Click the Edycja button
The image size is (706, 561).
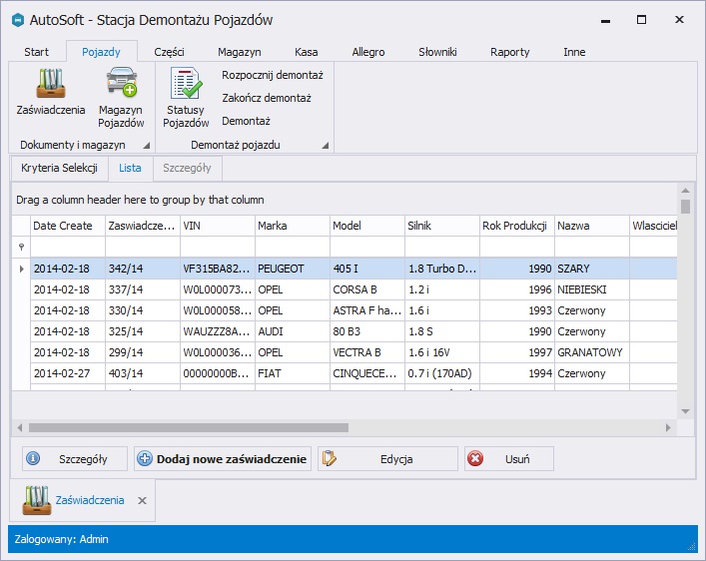[387, 459]
